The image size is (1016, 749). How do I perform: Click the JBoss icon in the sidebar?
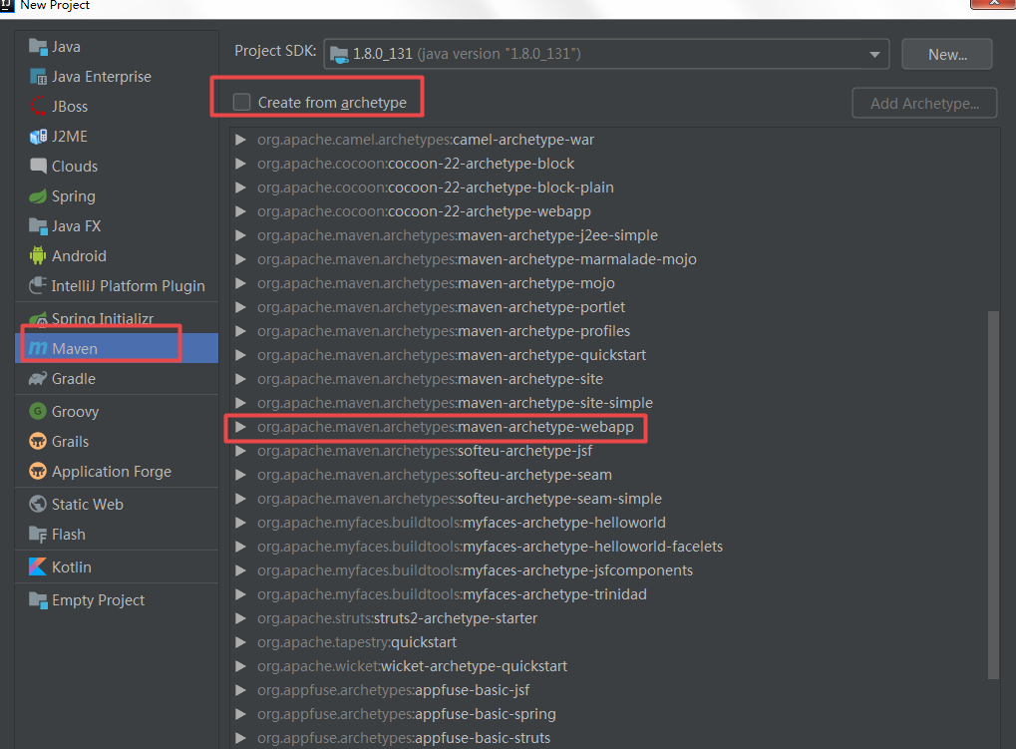click(x=38, y=107)
